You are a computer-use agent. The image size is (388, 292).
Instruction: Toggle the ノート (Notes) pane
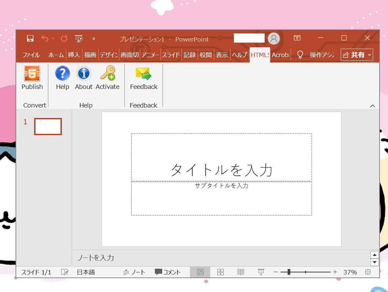(x=134, y=272)
